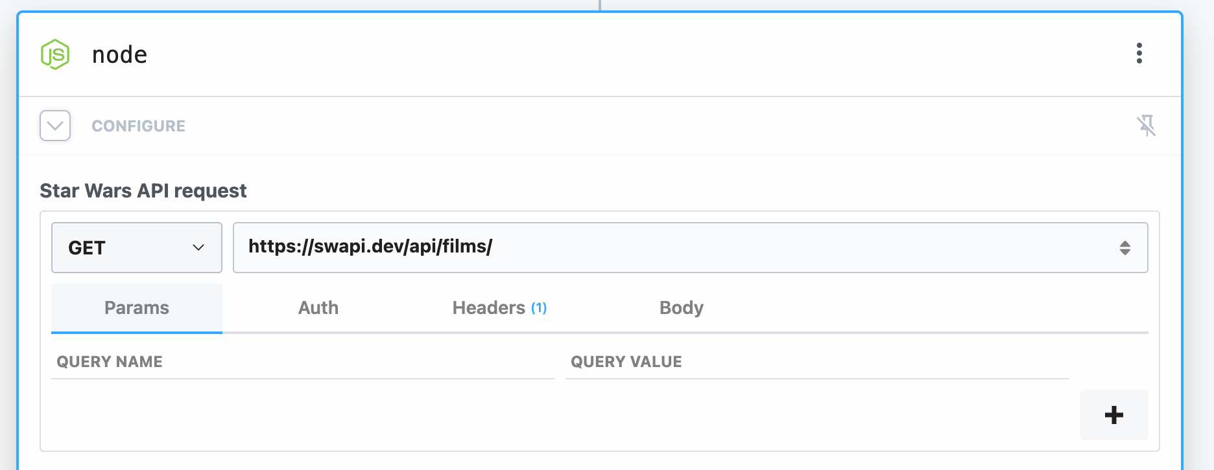Add a query parameter with plus button

[x=1113, y=415]
